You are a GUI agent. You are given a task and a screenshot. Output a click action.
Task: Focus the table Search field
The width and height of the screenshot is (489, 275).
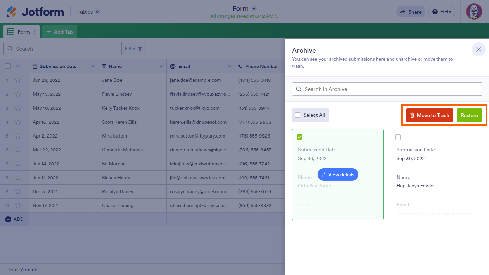click(62, 49)
